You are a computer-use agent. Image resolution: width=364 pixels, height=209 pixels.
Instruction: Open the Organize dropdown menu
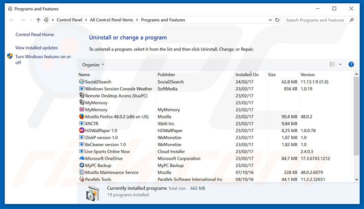(93, 65)
